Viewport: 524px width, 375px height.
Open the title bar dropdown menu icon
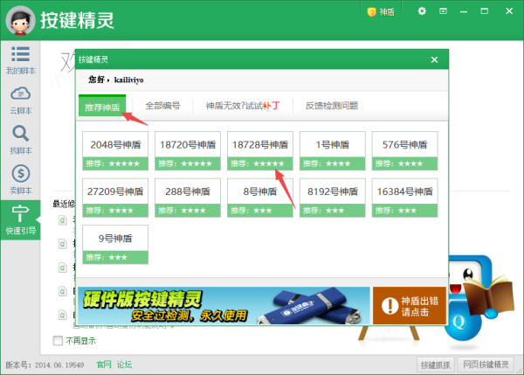tap(443, 11)
